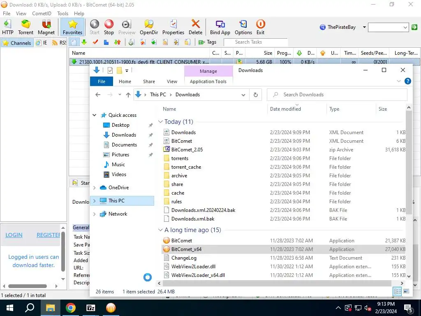
Task: Switch Explorer to large icons view
Action: (406, 291)
